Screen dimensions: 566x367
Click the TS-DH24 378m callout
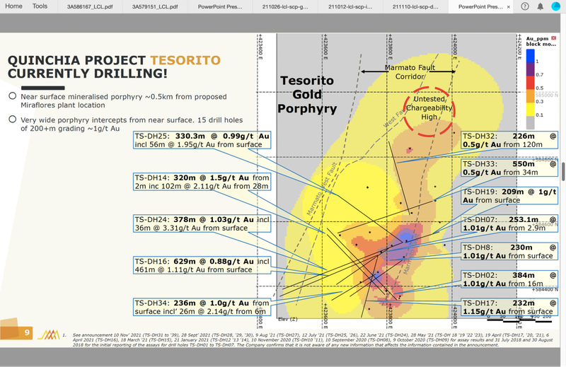tap(202, 223)
